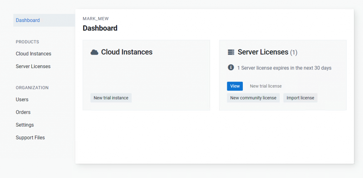The width and height of the screenshot is (363, 178).
Task: Click the info icon next to expiry notice
Action: [x=231, y=67]
